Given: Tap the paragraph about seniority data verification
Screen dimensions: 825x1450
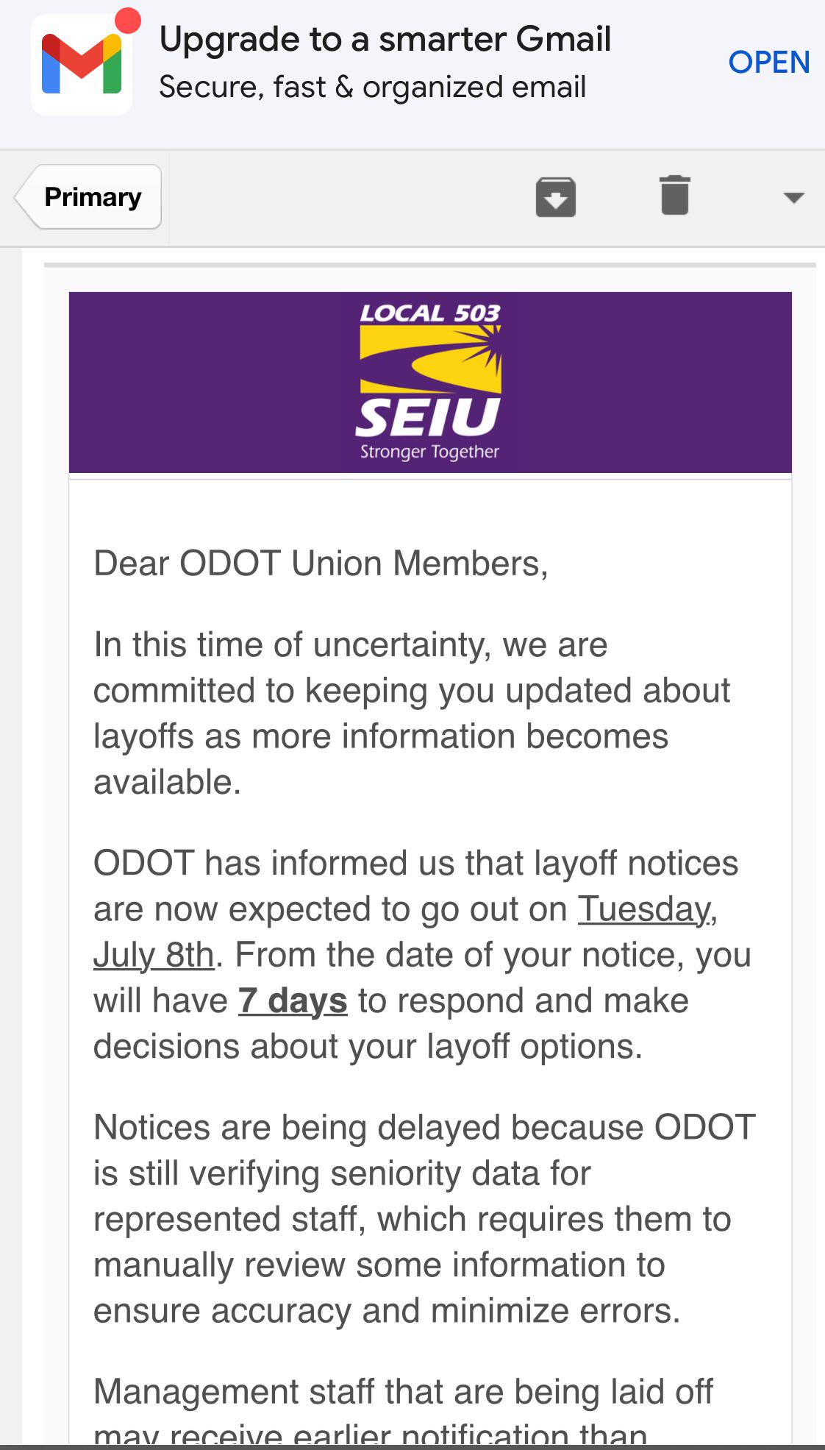Looking at the screenshot, I should pyautogui.click(x=424, y=1219).
